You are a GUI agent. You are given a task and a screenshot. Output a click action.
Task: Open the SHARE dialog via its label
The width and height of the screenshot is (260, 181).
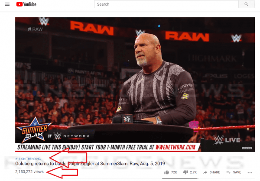click(215, 172)
